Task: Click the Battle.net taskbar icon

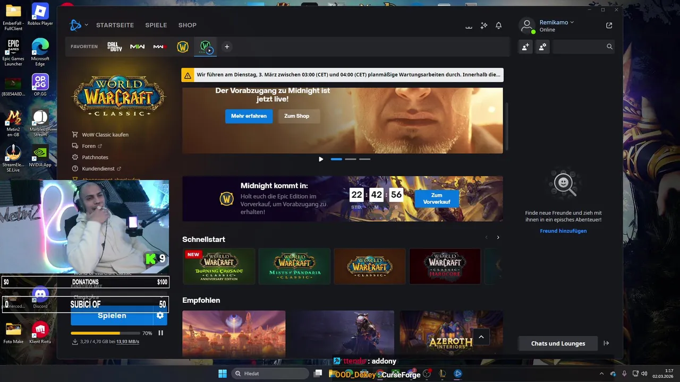Action: tap(458, 374)
